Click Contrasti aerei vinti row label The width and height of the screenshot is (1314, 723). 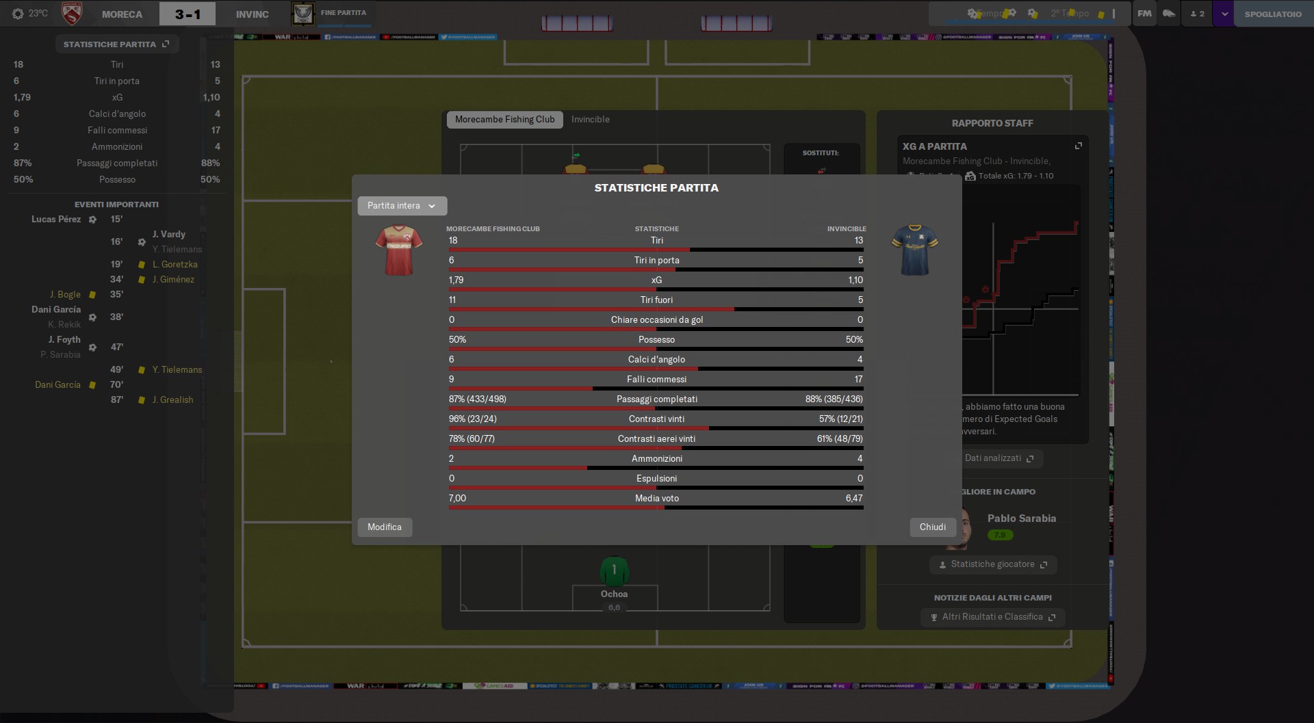coord(656,439)
